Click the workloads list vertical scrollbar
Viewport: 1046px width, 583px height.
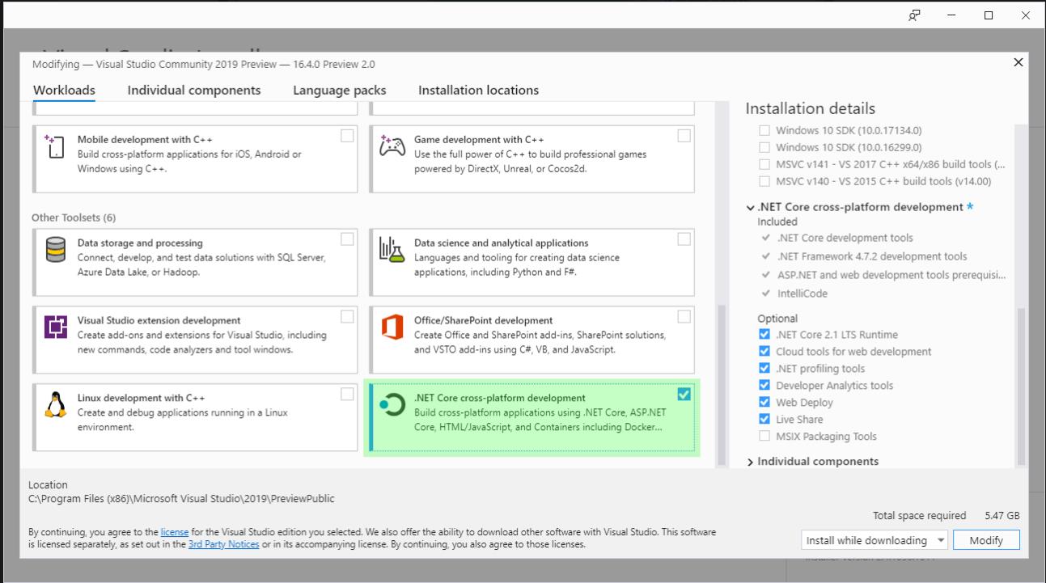(x=722, y=384)
